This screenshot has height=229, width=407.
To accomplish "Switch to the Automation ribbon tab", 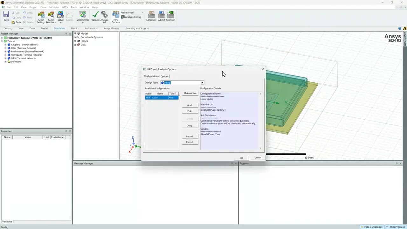I will point(91,28).
